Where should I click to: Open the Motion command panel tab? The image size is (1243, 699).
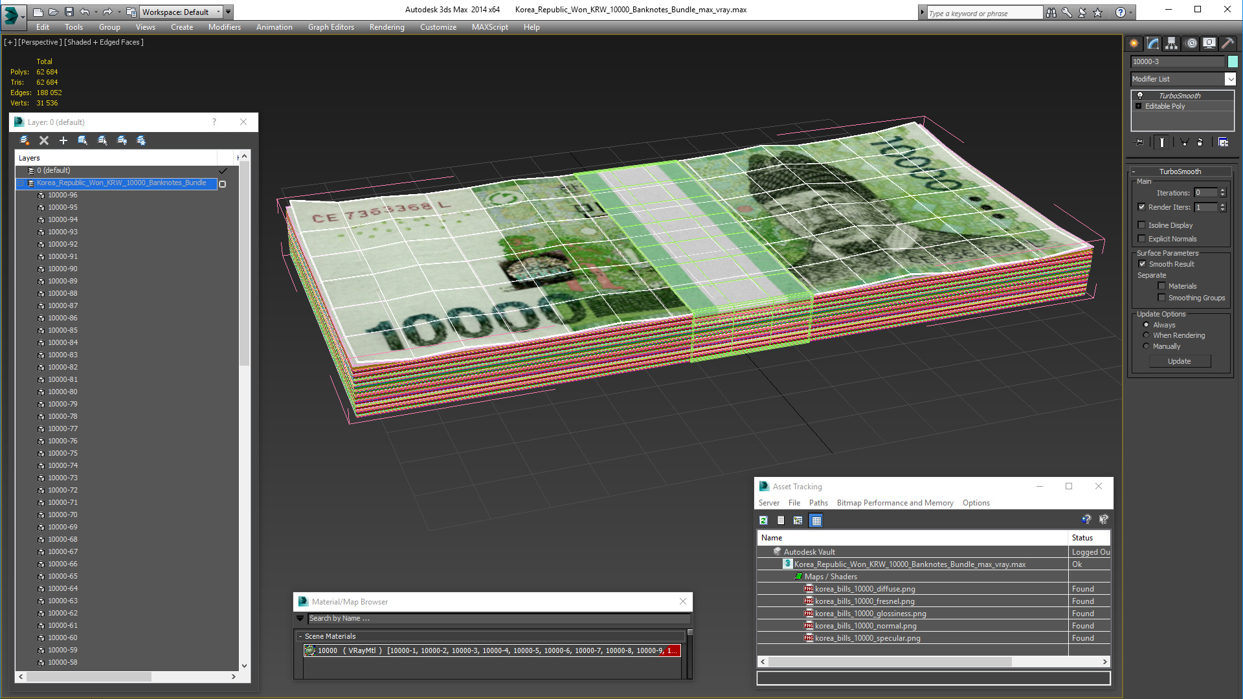point(1191,43)
